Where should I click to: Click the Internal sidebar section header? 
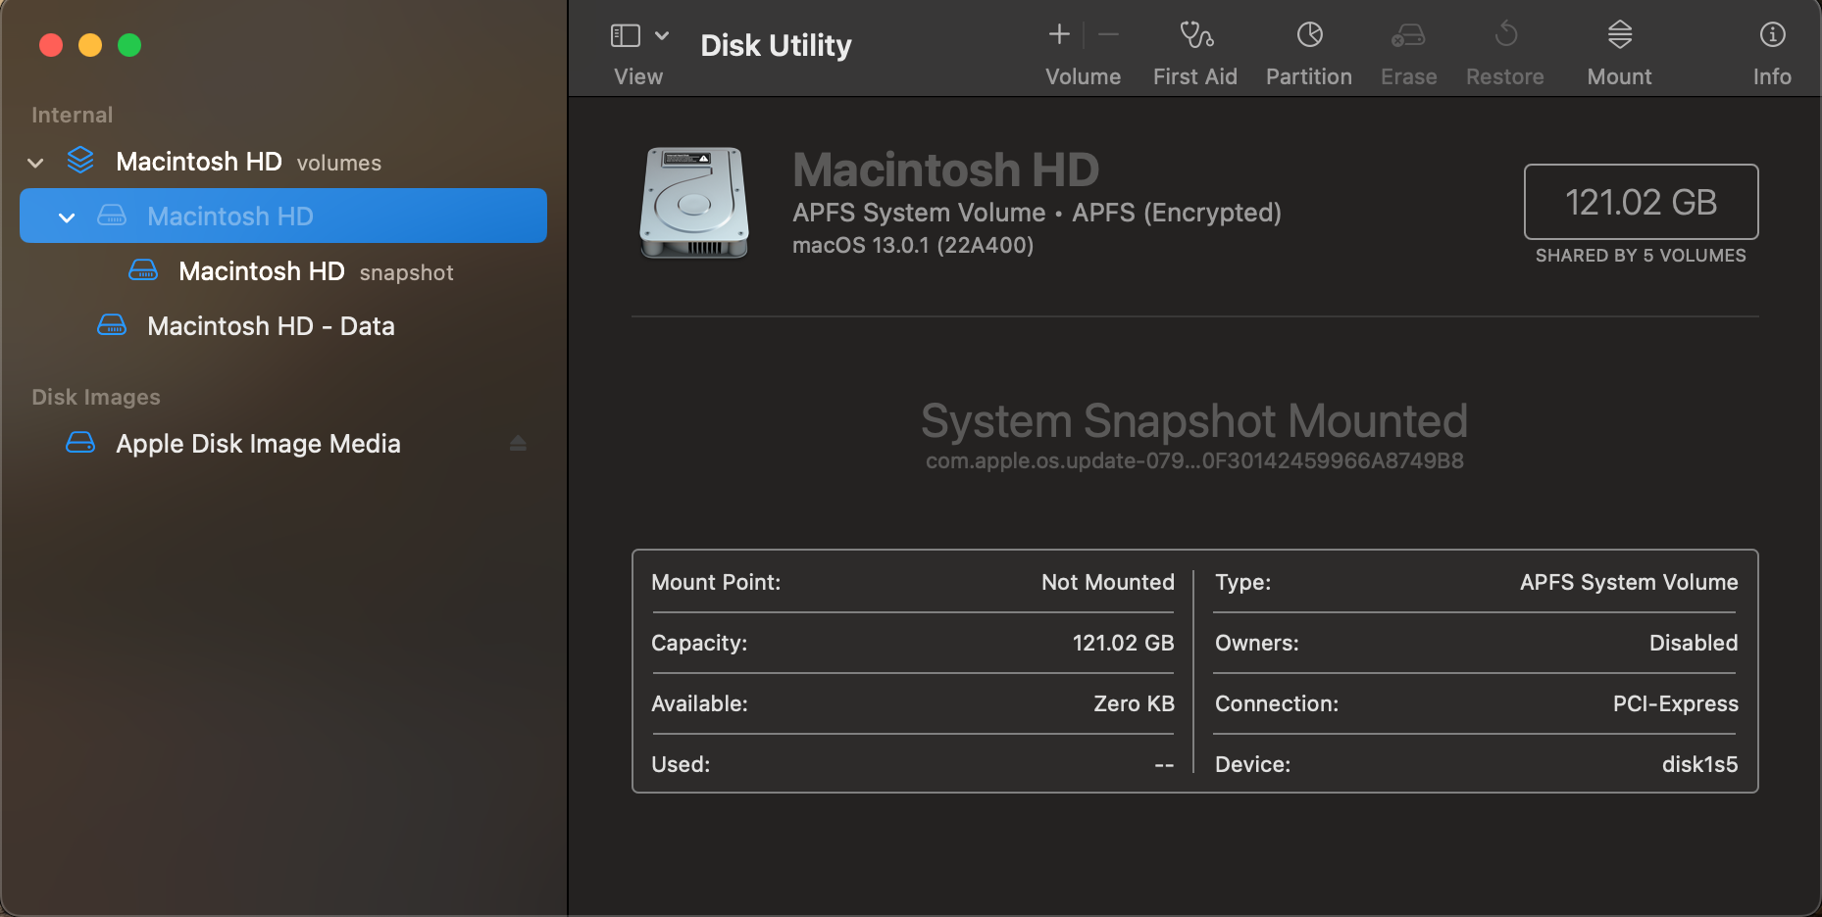click(x=72, y=115)
